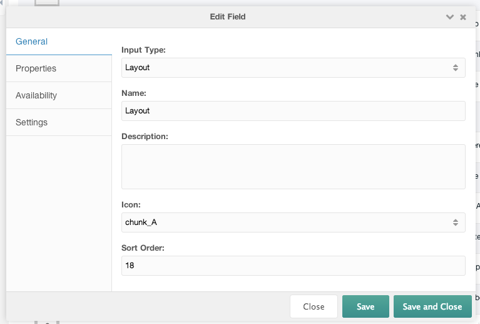
Task: Open the General tab
Action: click(59, 41)
